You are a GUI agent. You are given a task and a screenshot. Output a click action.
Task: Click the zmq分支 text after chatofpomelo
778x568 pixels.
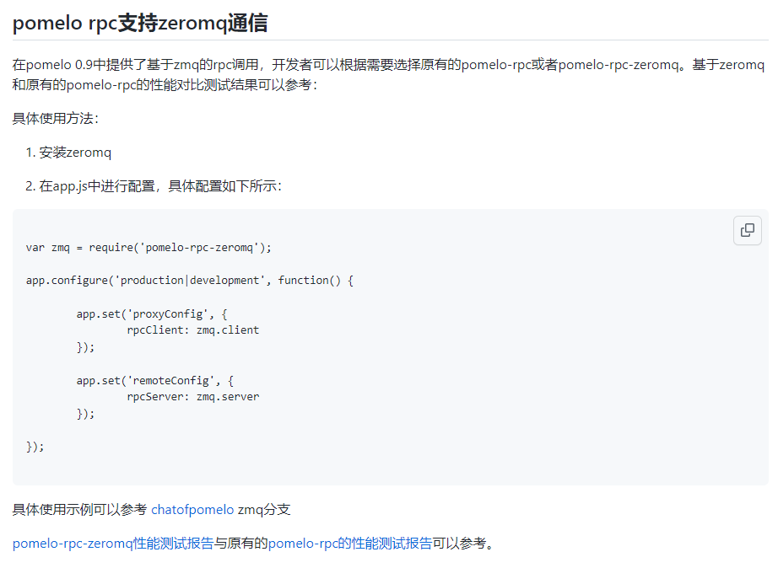[264, 509]
